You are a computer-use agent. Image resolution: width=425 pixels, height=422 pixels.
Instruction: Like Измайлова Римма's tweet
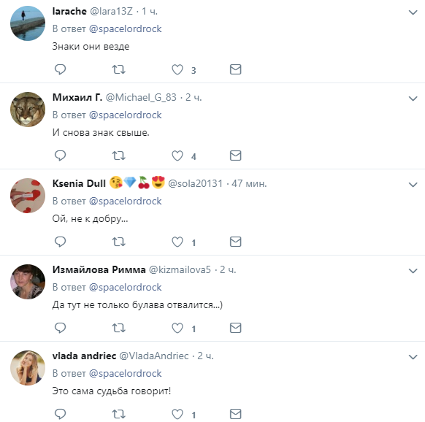pos(177,328)
